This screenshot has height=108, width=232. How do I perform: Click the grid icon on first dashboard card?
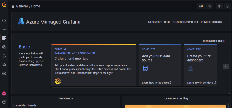tap(191, 68)
